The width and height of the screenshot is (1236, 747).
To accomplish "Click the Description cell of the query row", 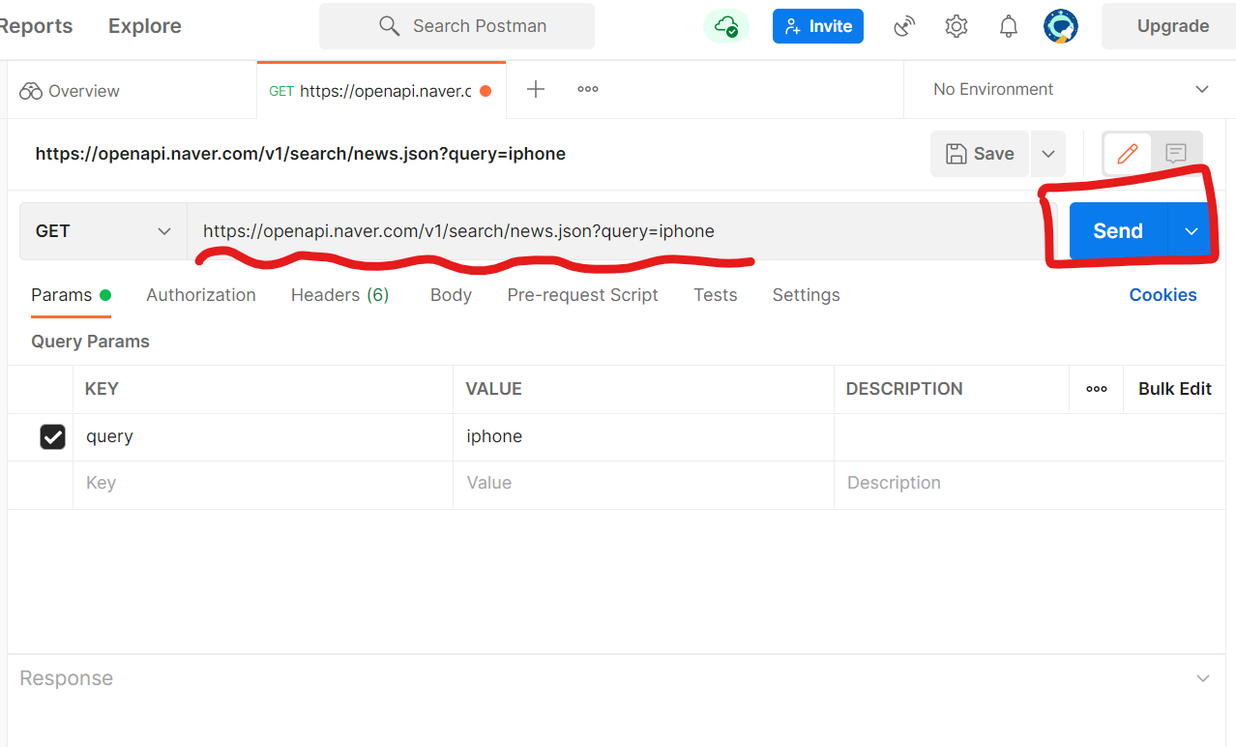I will [1030, 437].
